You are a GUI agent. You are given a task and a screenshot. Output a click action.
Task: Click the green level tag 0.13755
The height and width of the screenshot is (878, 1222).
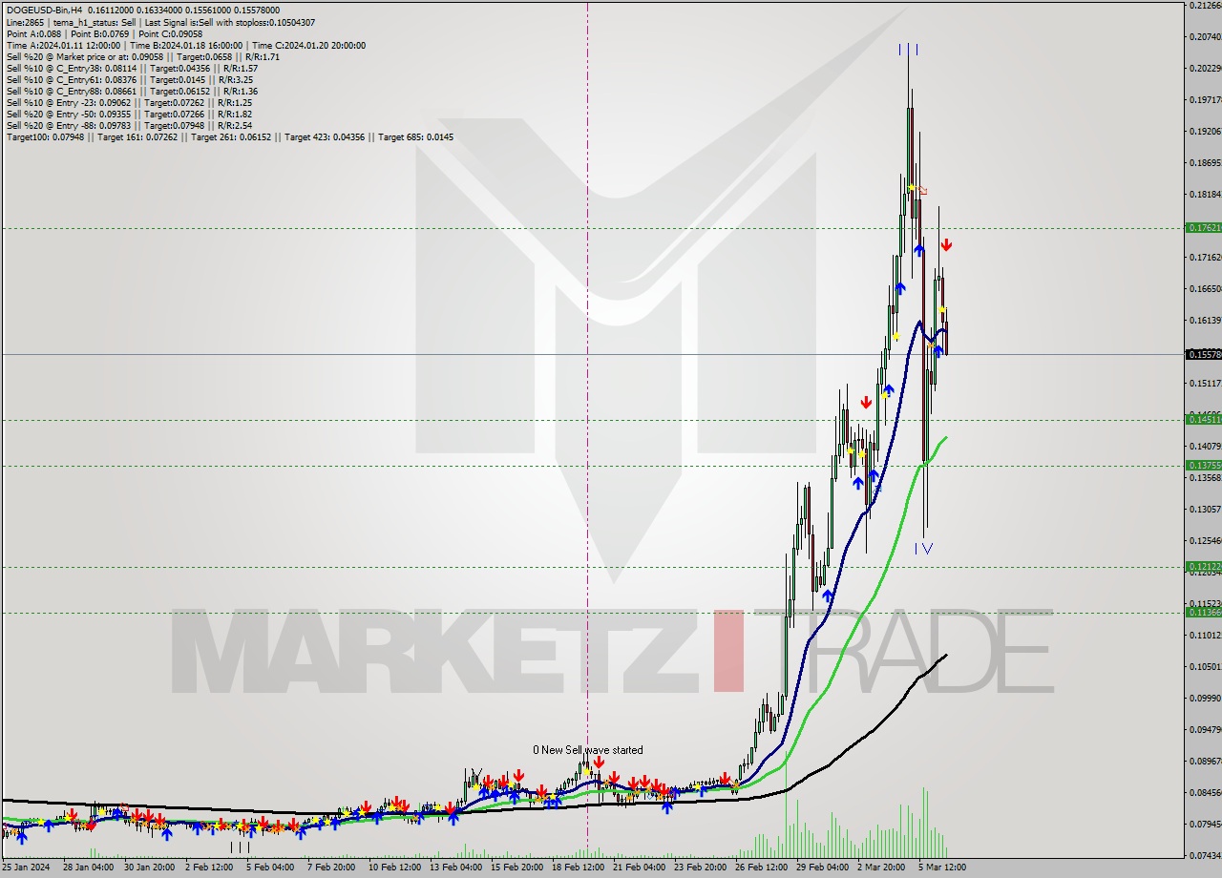1202,466
